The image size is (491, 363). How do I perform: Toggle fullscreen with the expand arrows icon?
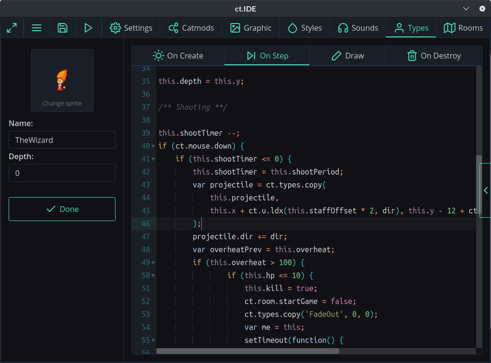(12, 28)
